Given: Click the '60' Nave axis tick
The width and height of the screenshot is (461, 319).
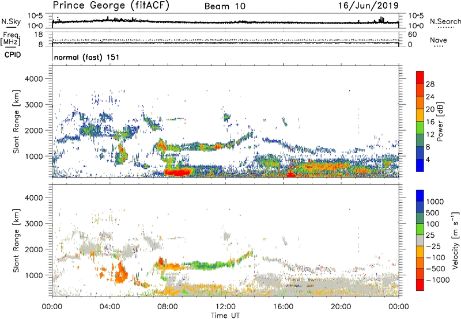Looking at the screenshot, I should pyautogui.click(x=412, y=35).
